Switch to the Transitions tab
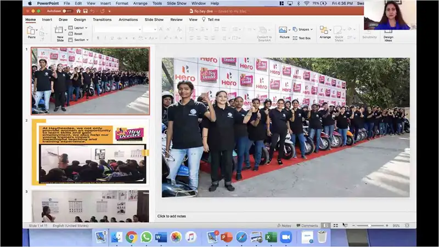 pyautogui.click(x=102, y=19)
